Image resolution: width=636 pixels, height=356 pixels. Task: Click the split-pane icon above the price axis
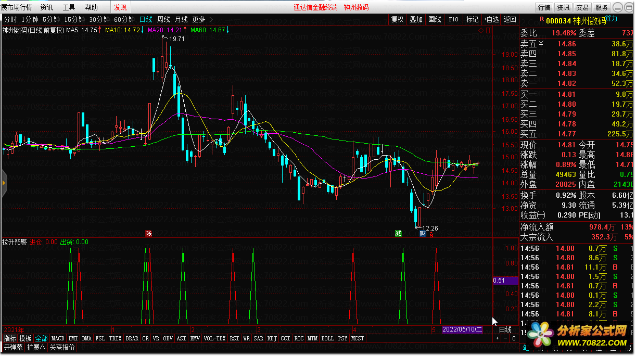[488, 31]
